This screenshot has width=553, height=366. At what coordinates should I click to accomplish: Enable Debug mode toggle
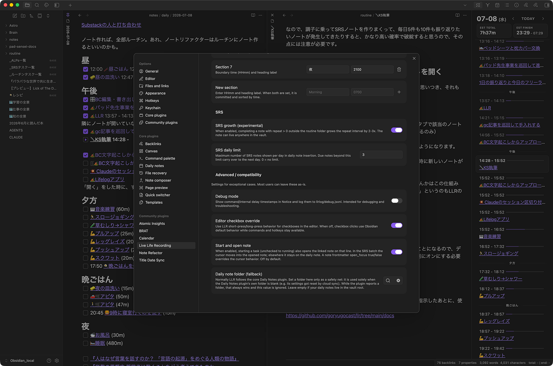[x=397, y=200]
